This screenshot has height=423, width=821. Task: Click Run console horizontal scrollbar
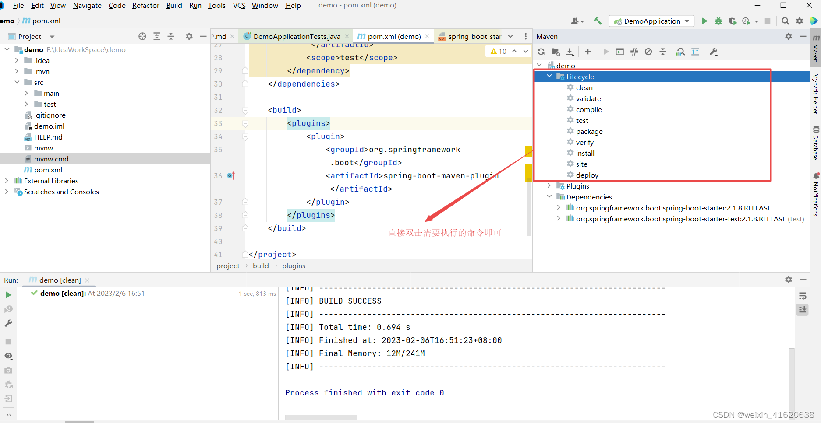[x=322, y=417]
